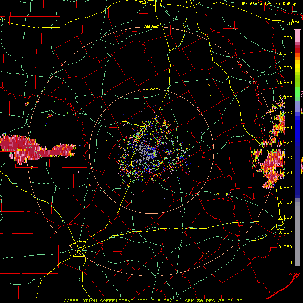Pick the light pink top color bar segment
The image size is (303, 303).
pos(297,36)
